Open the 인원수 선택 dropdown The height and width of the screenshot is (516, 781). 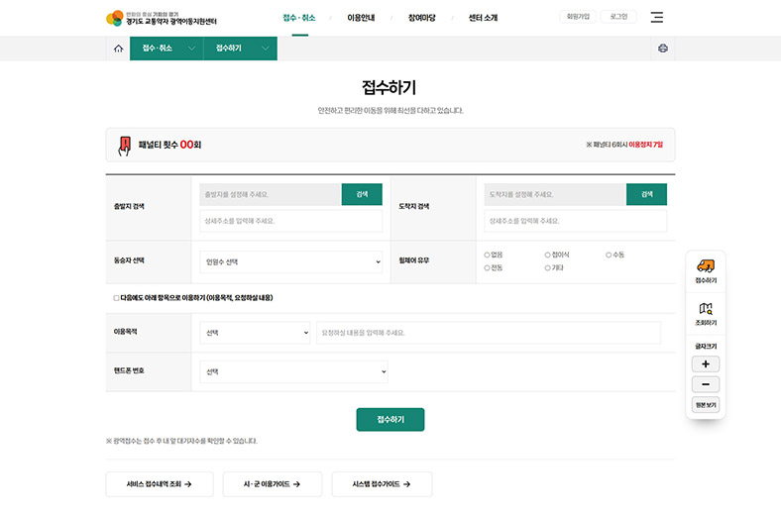tap(290, 262)
